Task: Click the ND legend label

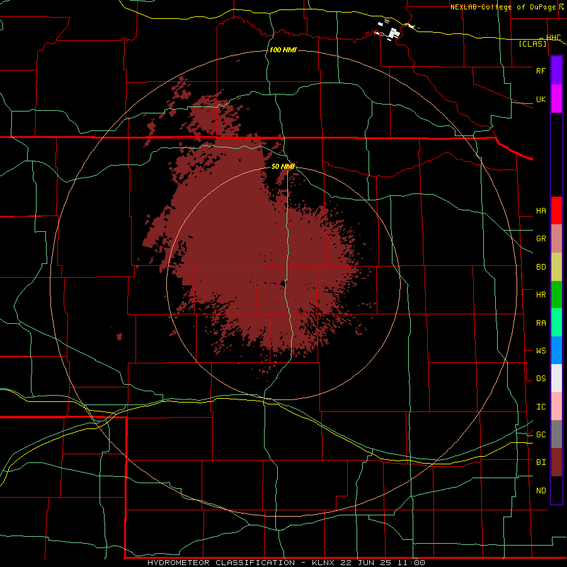Action: [541, 491]
